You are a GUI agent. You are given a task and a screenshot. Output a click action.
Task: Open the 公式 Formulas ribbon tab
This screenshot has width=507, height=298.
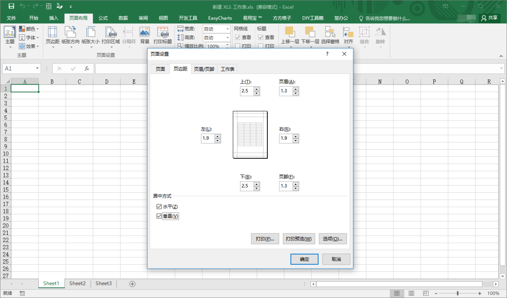[x=103, y=18]
